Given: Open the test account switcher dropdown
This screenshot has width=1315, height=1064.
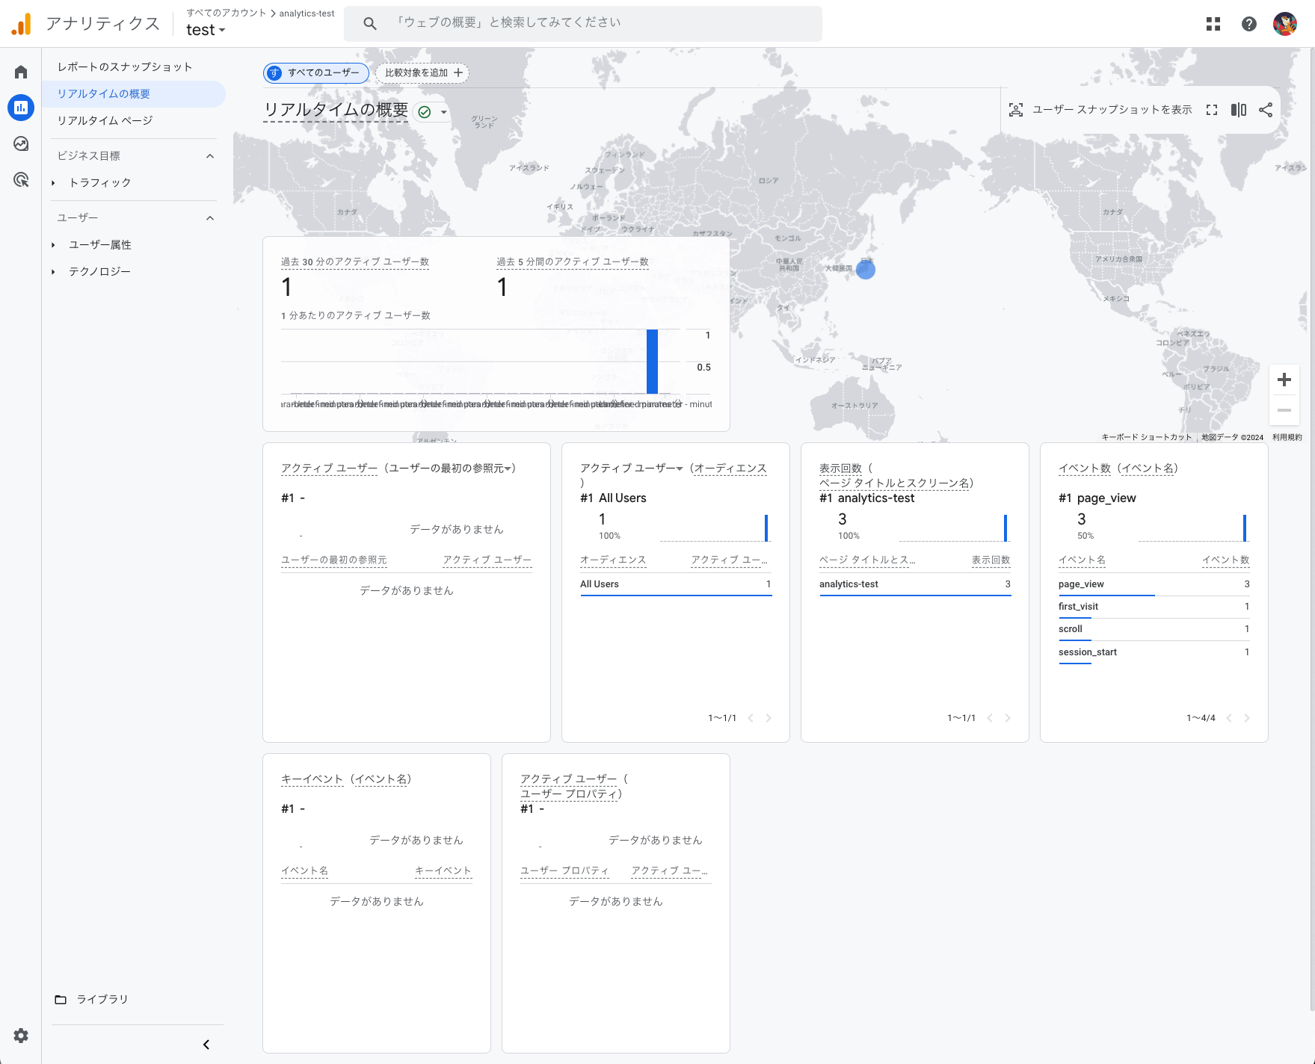Looking at the screenshot, I should click(x=206, y=30).
